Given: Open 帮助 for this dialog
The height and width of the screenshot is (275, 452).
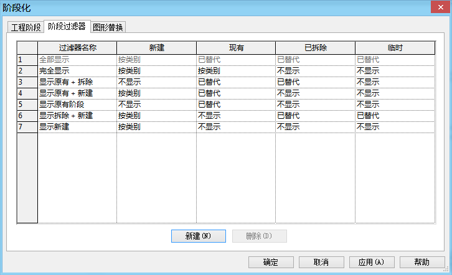Looking at the screenshot, I should pos(422,263).
